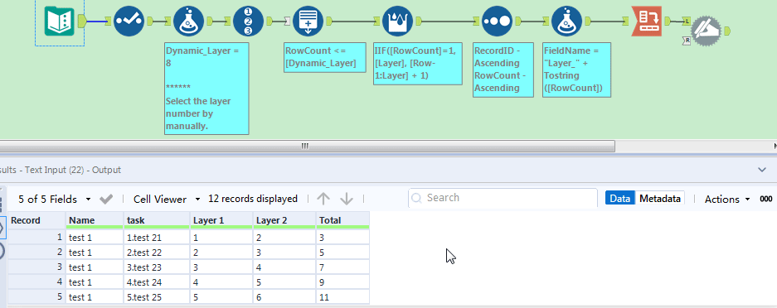Select the Sort tool with three dots icon
The height and width of the screenshot is (308, 777).
(x=498, y=21)
